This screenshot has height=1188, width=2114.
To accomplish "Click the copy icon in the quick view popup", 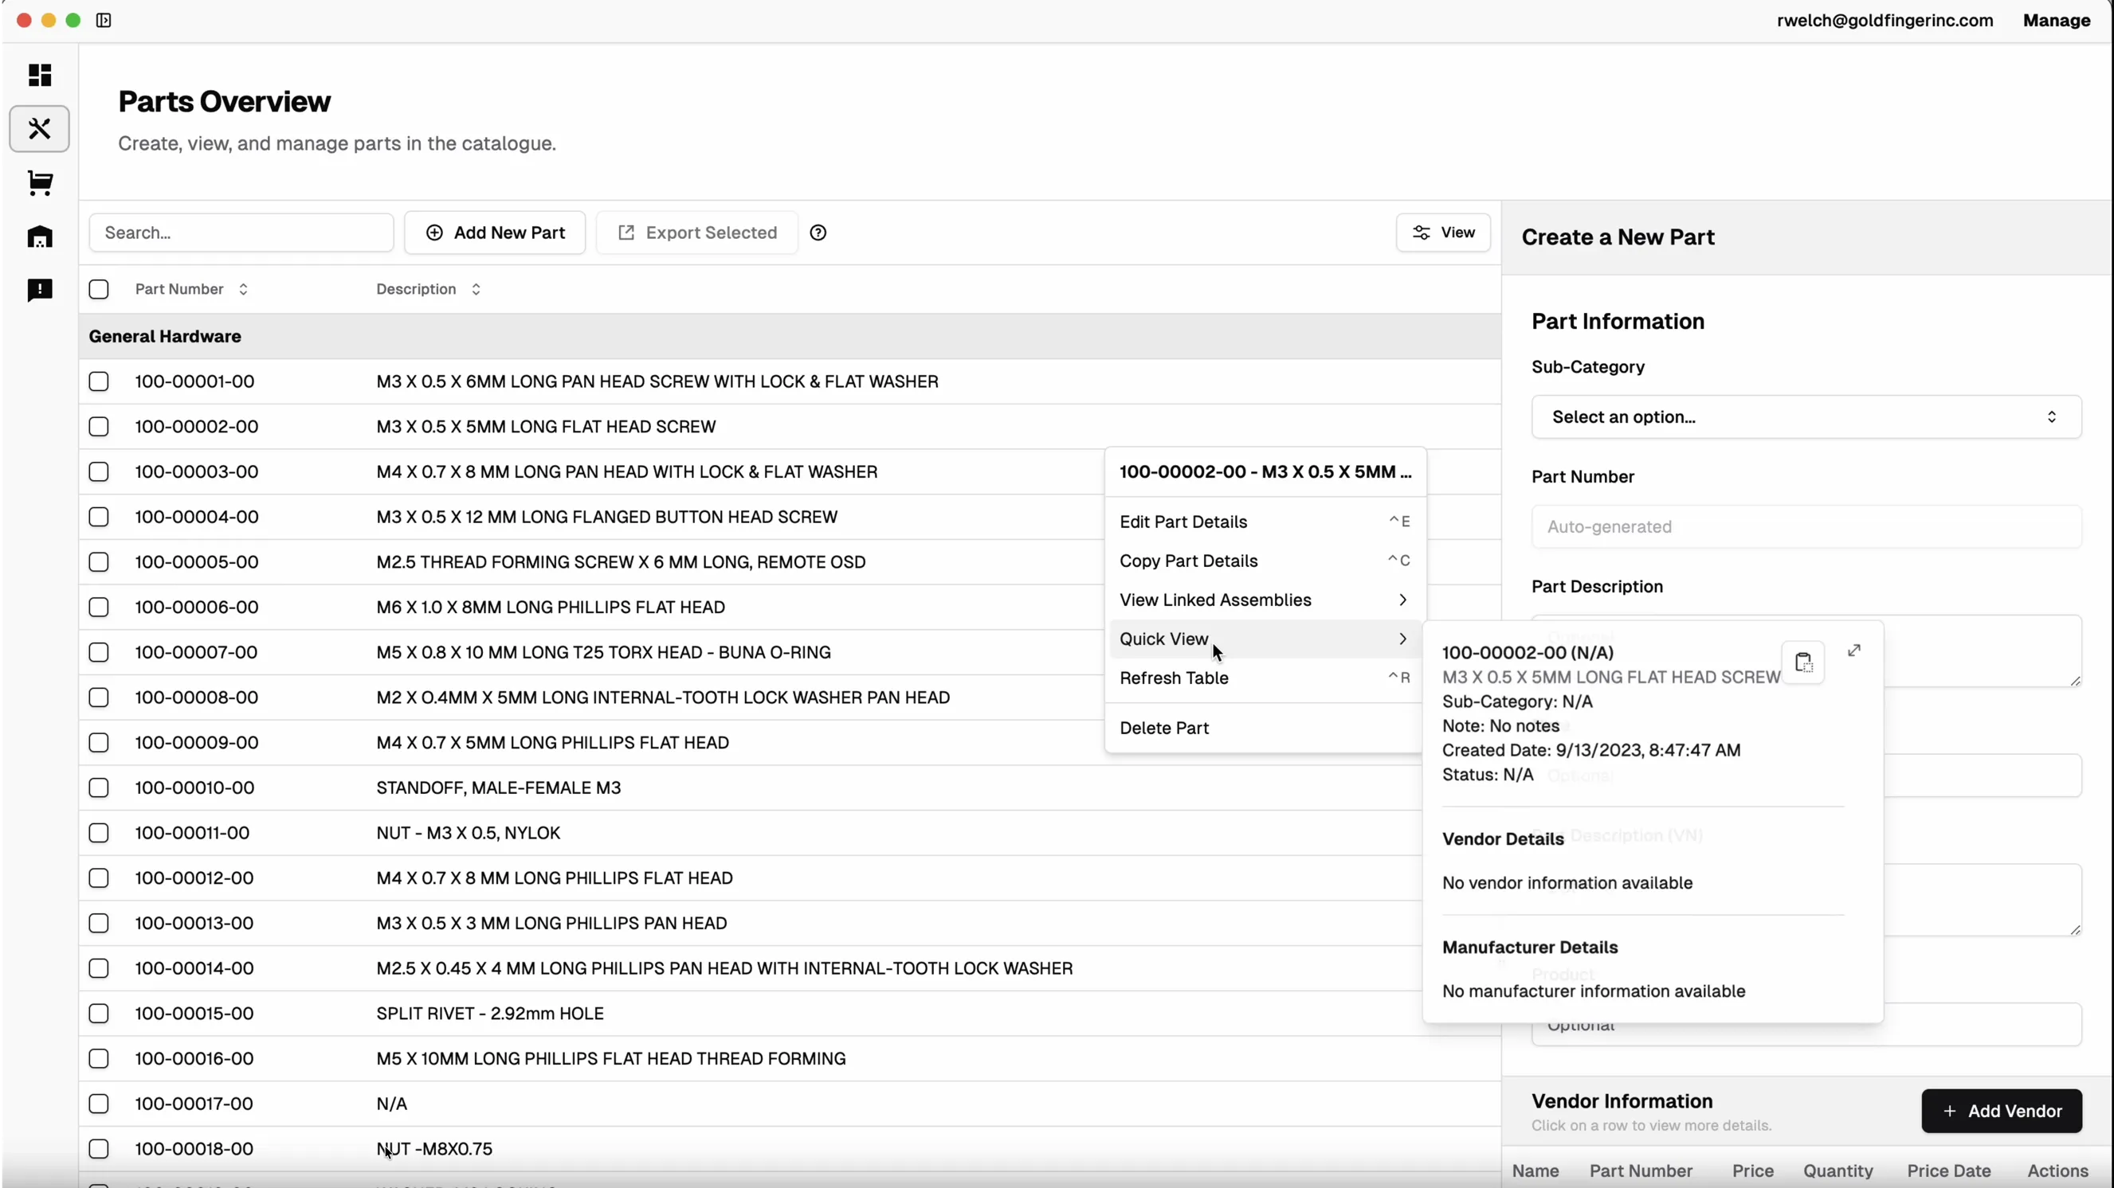I will (1804, 662).
